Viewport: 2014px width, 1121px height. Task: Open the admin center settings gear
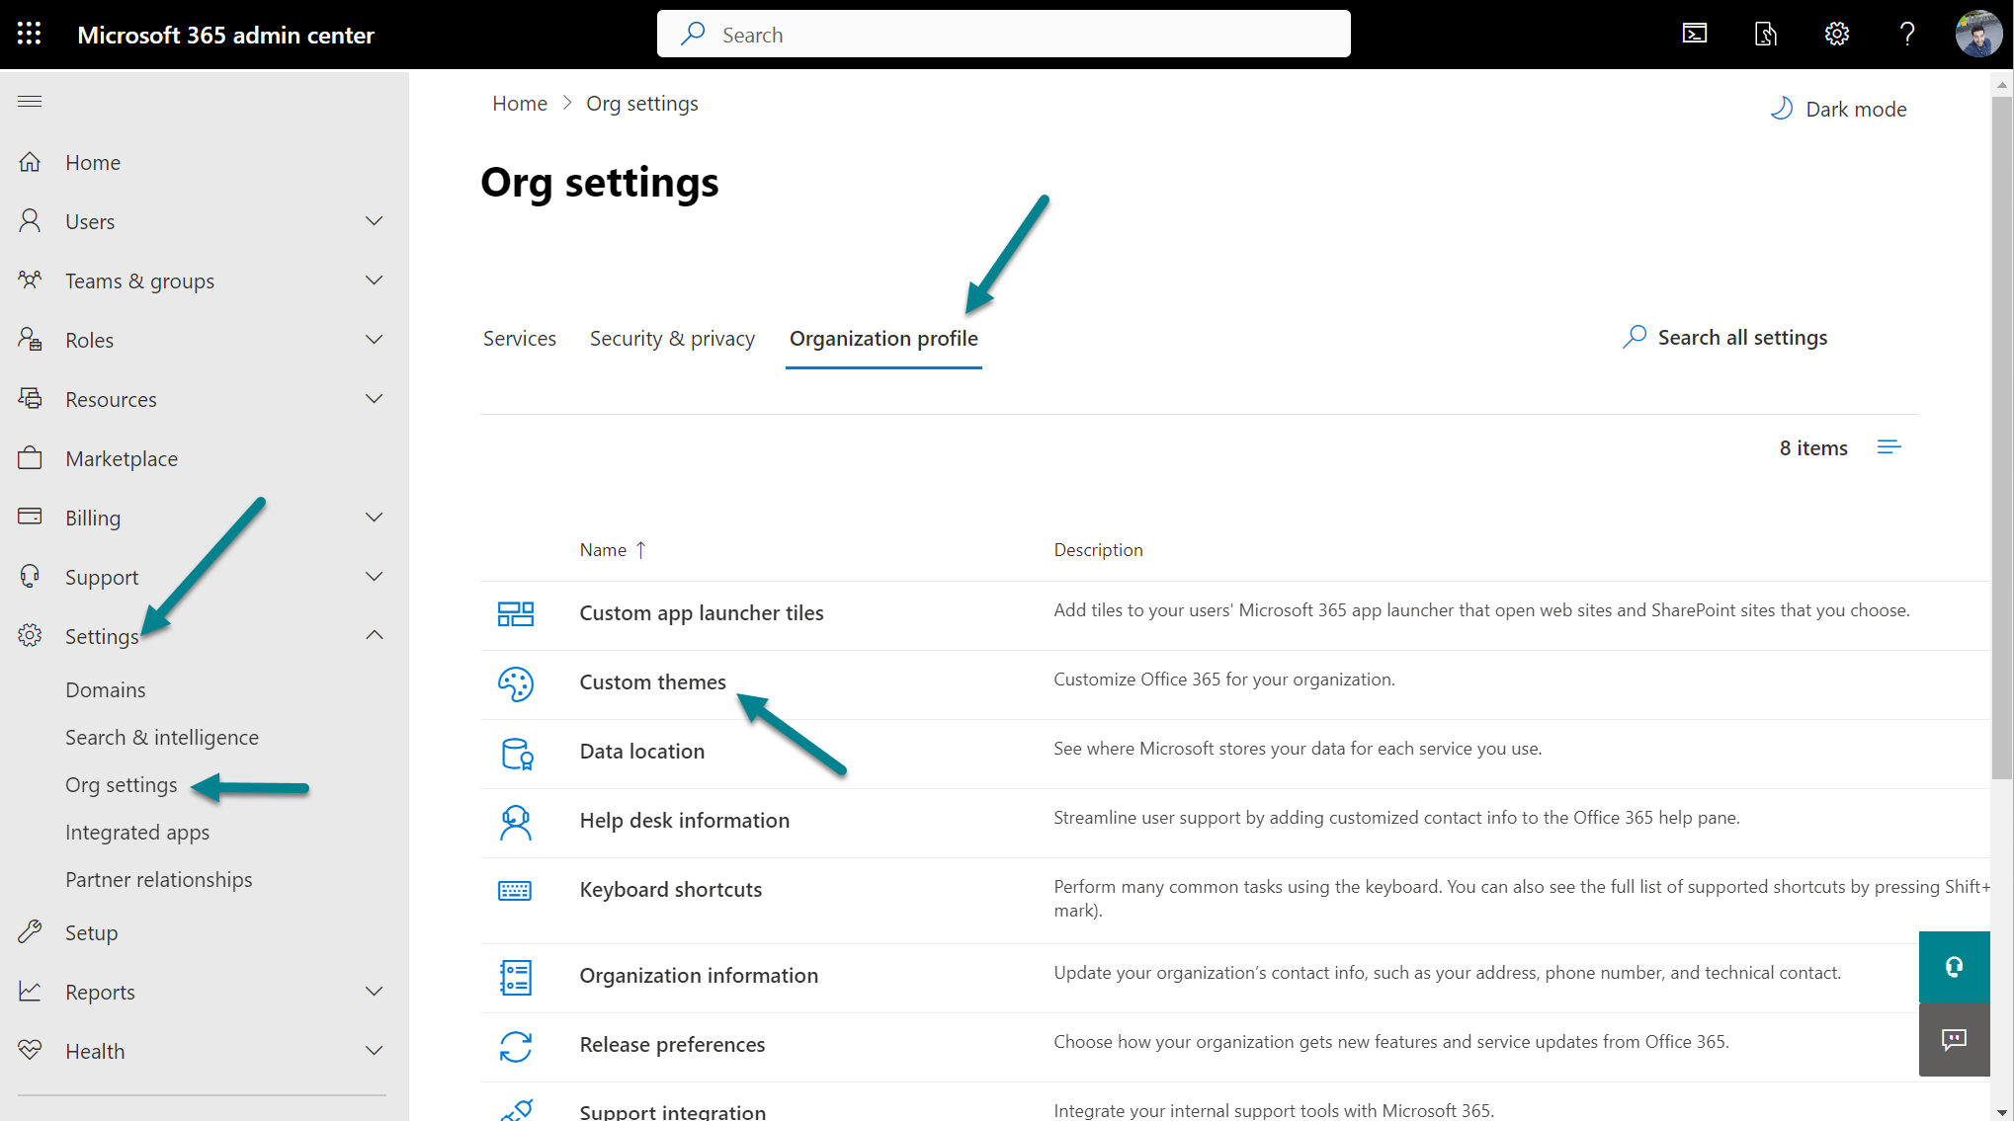[x=1837, y=33]
